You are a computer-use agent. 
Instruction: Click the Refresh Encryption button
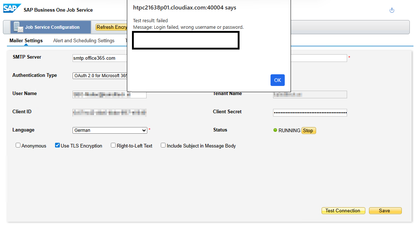click(112, 27)
